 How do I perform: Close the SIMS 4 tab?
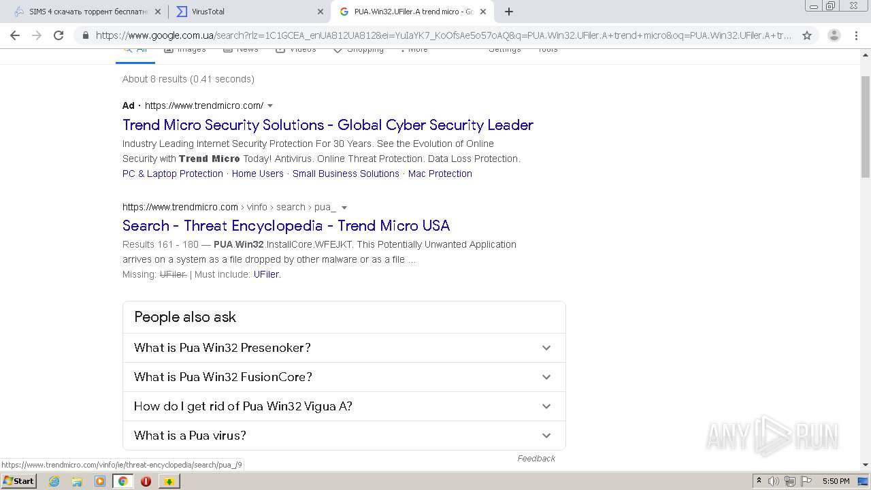click(157, 12)
